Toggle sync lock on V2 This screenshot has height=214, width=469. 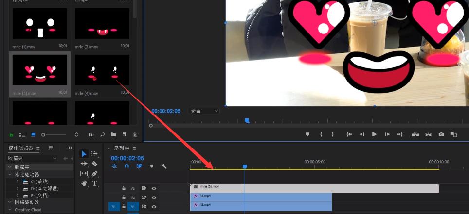[144, 198]
